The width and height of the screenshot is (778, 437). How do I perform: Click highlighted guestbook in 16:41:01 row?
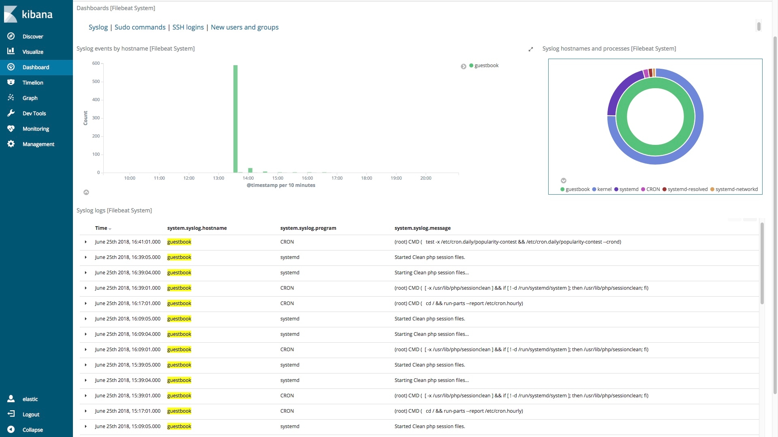179,242
